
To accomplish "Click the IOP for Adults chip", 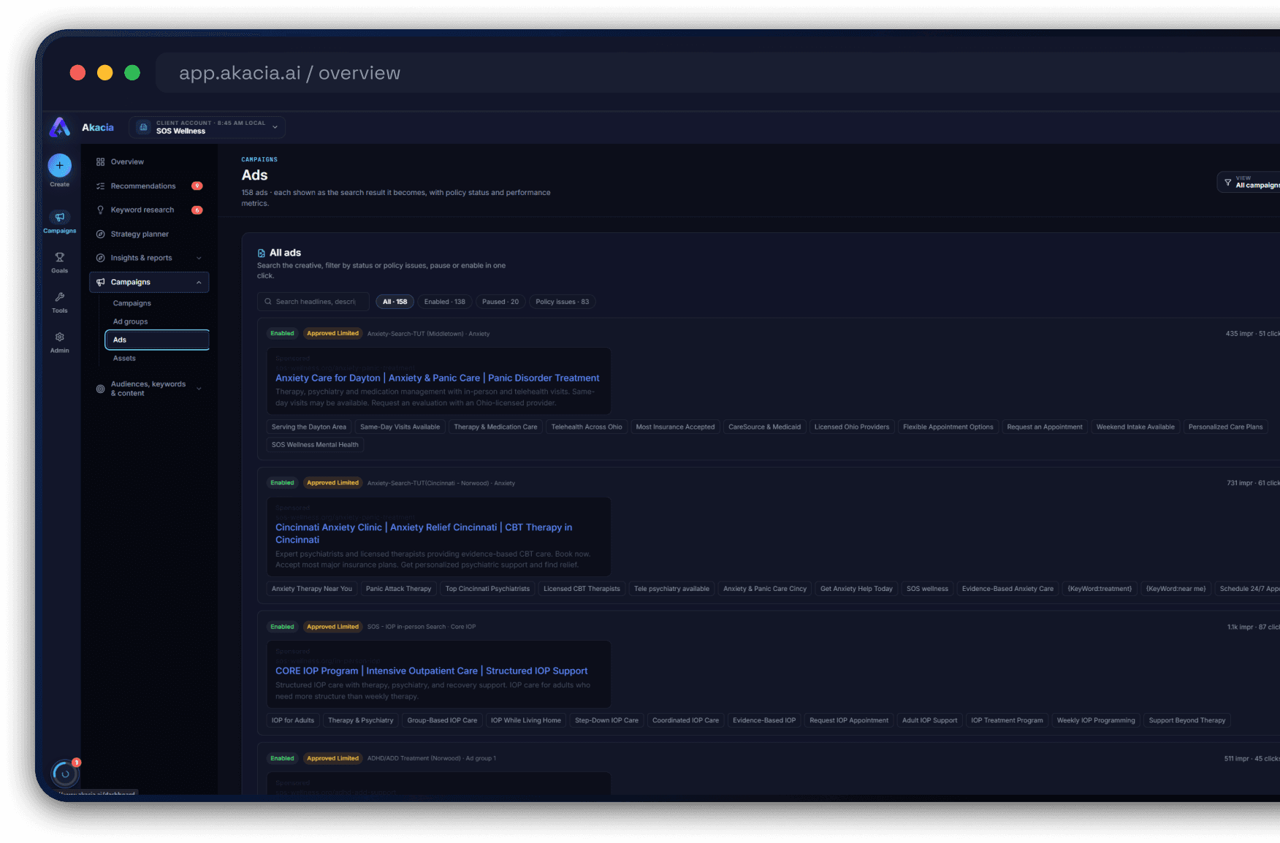I will (x=293, y=720).
